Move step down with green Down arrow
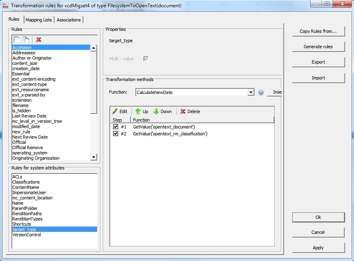This screenshot has height=261, width=354. tap(162, 111)
